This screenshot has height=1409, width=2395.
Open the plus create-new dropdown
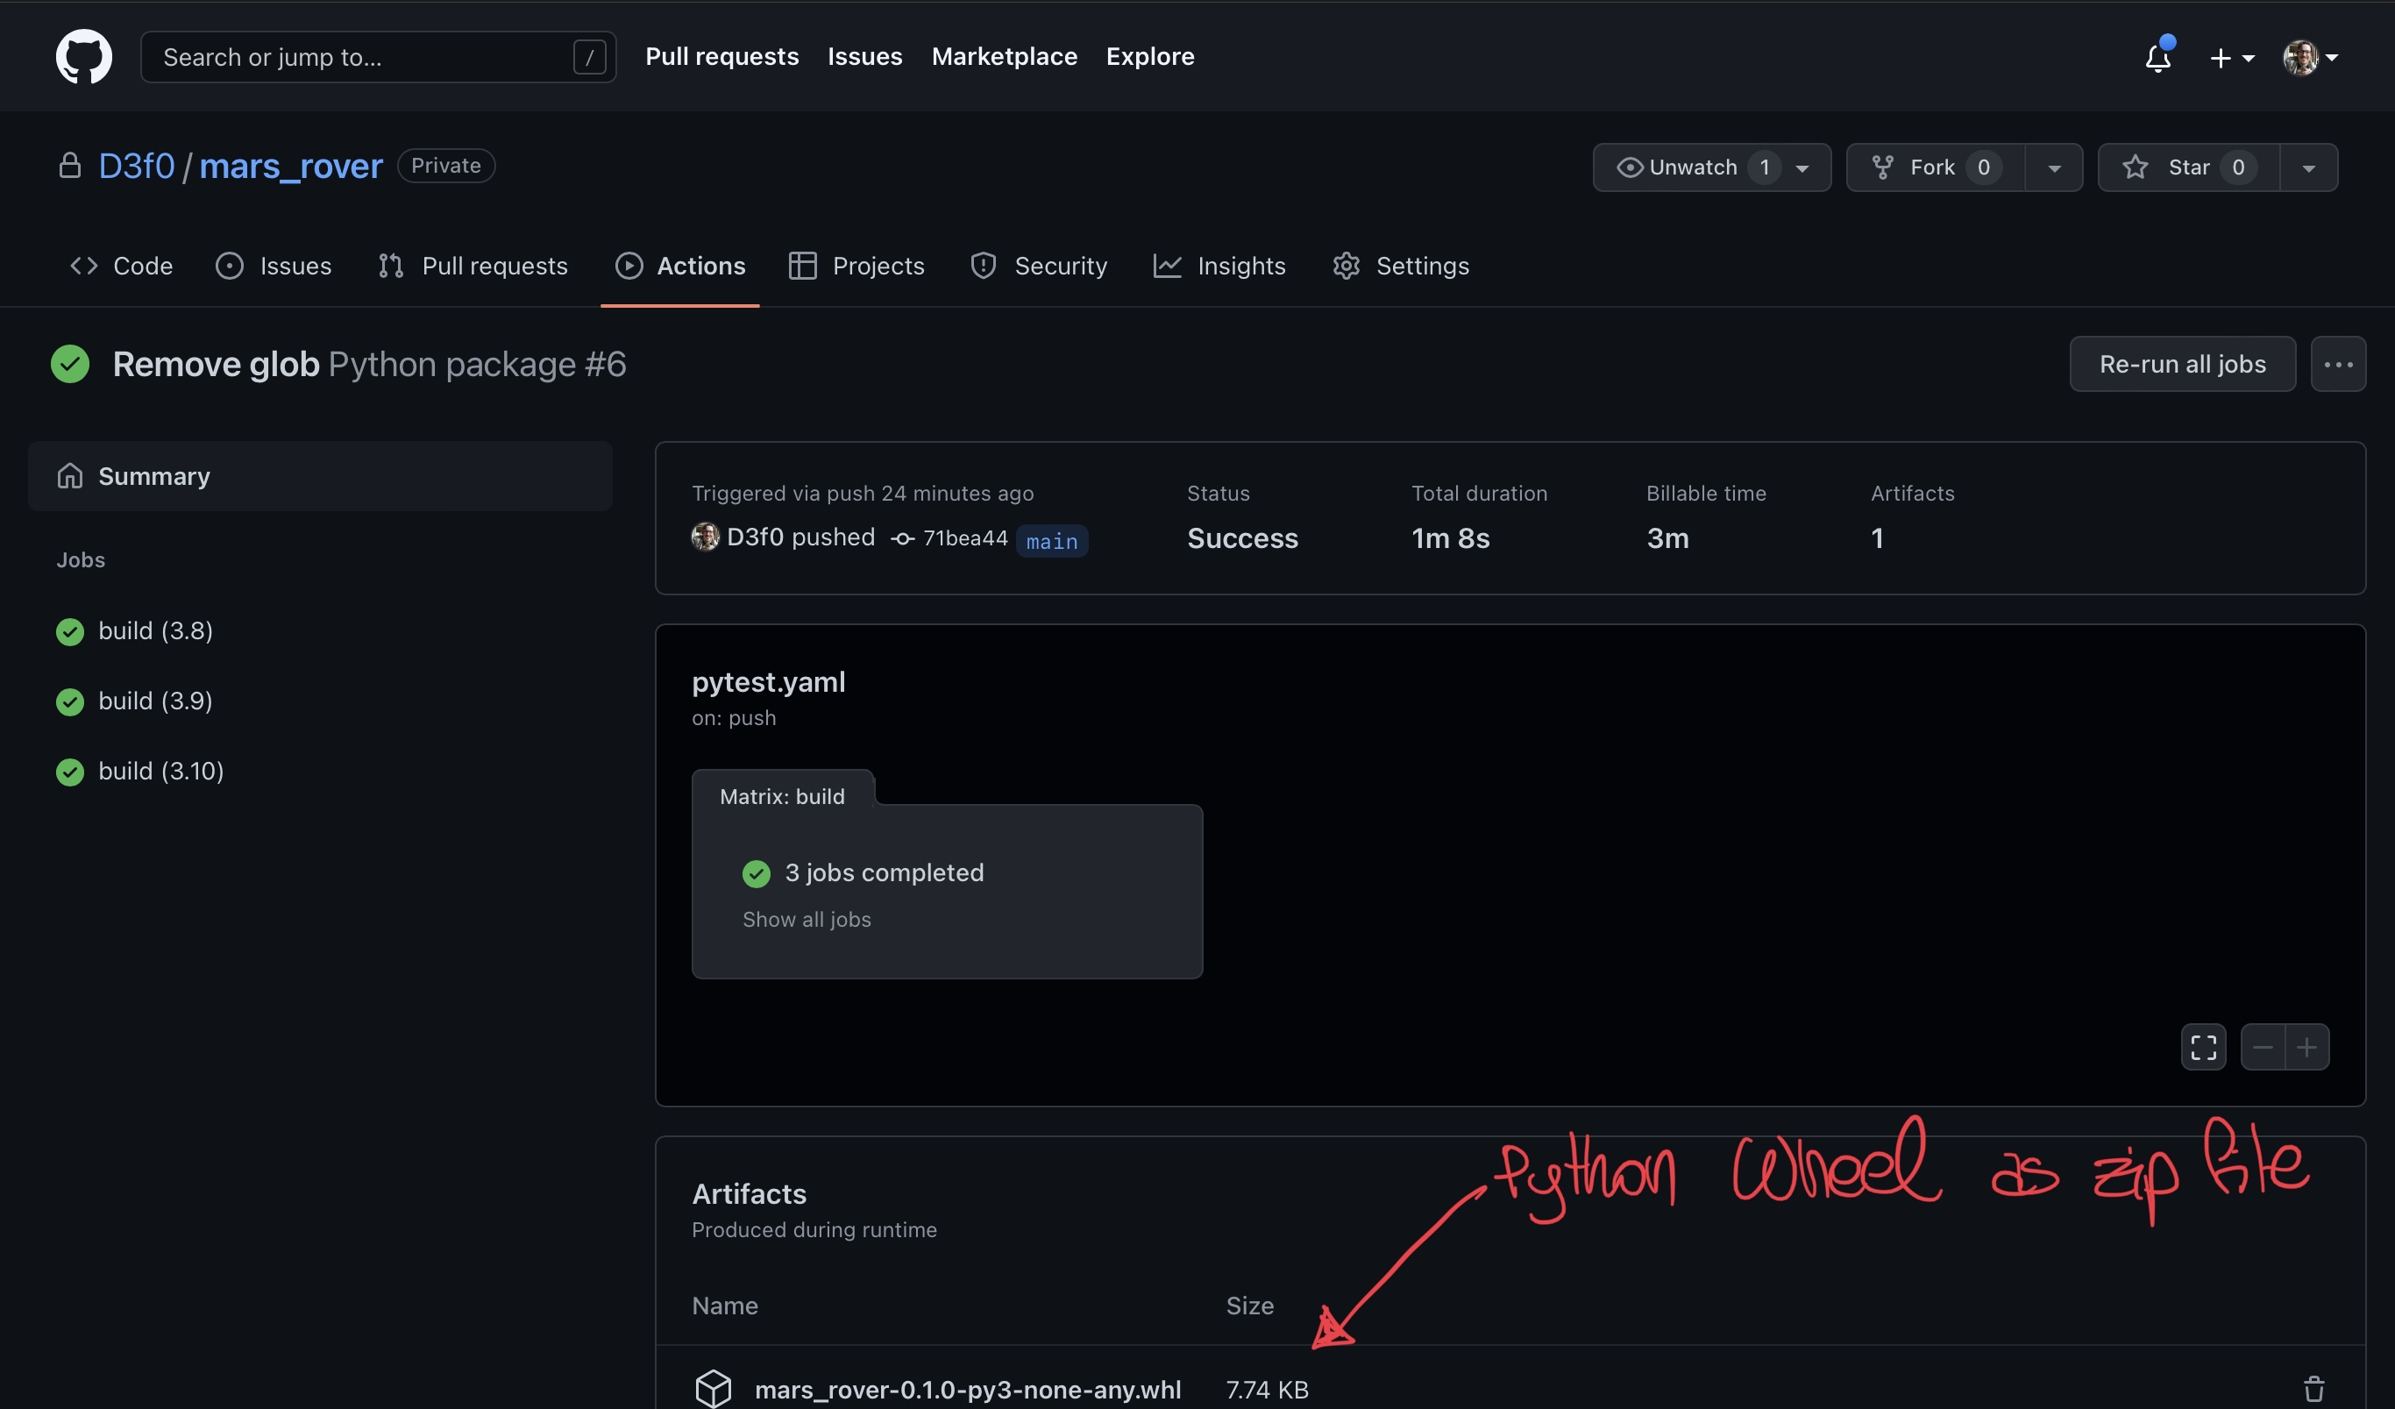pyautogui.click(x=2229, y=58)
